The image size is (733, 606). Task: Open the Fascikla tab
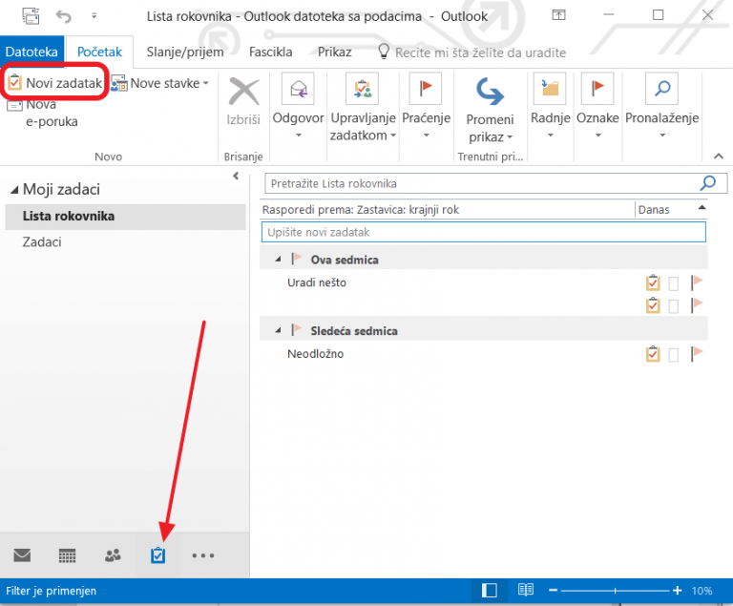pyautogui.click(x=271, y=52)
